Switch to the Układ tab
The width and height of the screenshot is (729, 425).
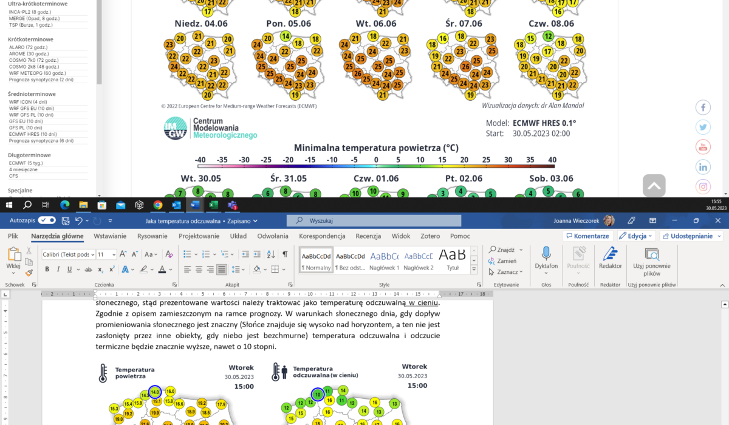tap(238, 236)
